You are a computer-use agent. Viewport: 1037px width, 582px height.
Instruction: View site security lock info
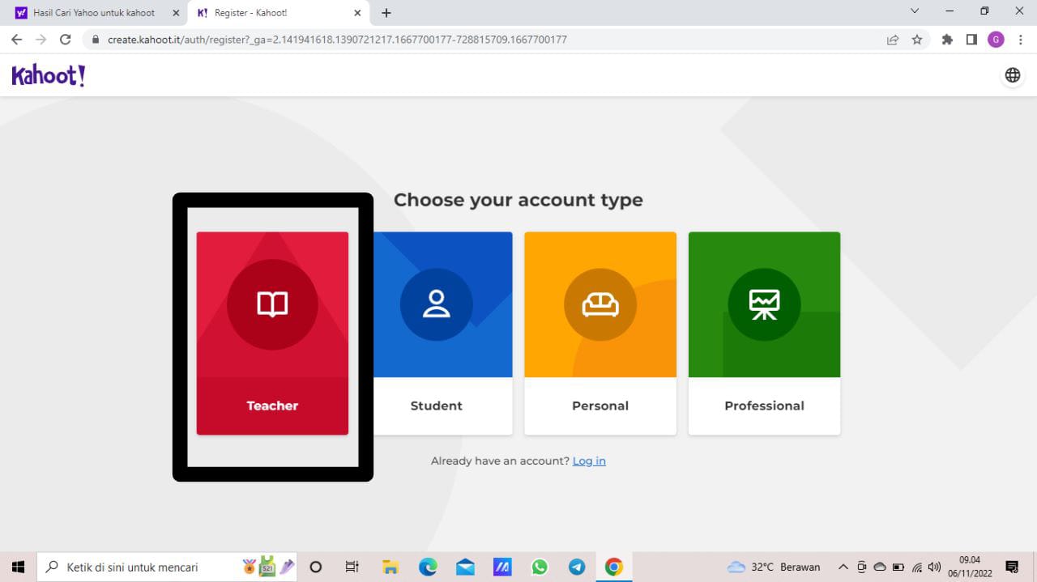96,39
